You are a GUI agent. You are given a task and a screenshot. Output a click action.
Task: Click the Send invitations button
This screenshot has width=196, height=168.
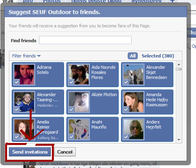(x=30, y=152)
